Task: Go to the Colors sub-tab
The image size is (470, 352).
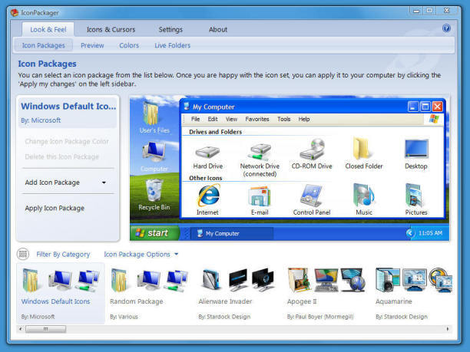Action: pyautogui.click(x=129, y=45)
